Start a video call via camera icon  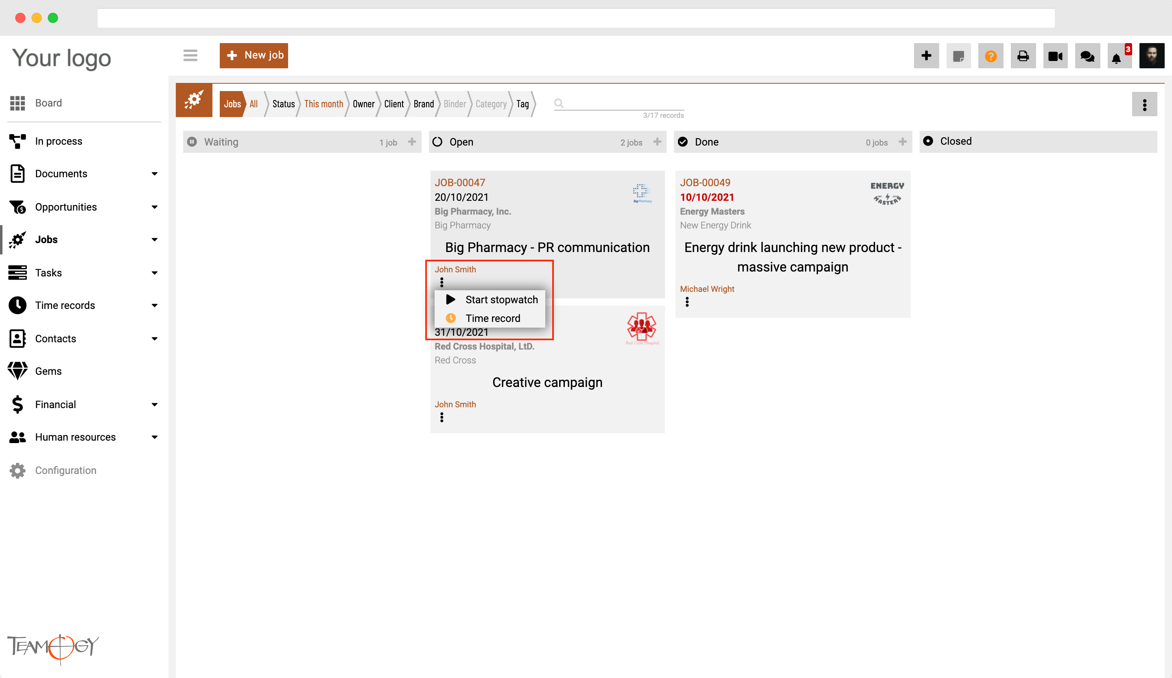click(x=1055, y=56)
